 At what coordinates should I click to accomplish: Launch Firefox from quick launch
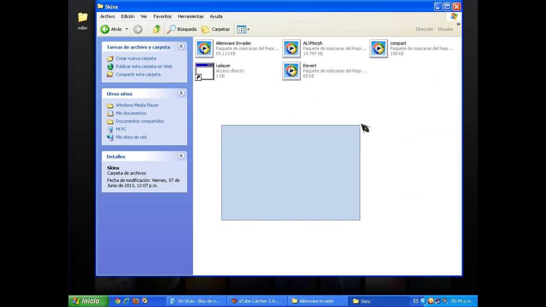click(136, 301)
